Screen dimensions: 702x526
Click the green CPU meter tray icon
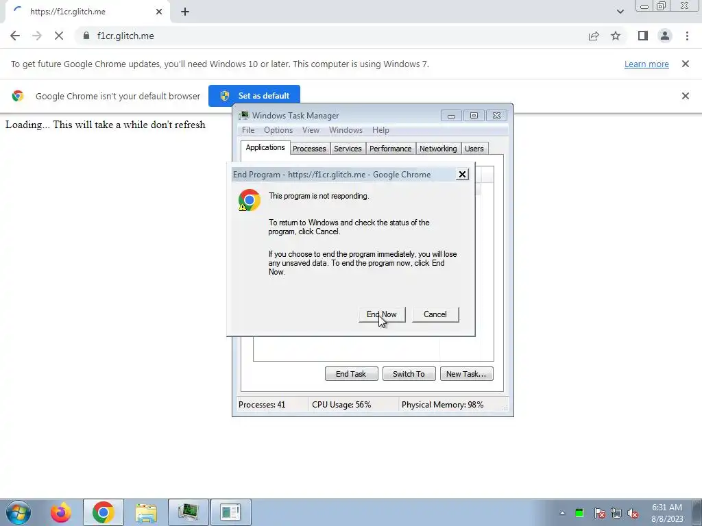point(579,513)
